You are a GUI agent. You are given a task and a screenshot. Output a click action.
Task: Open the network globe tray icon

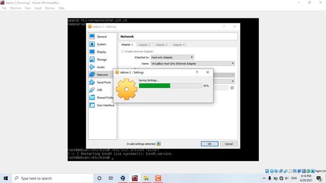pos(281,178)
